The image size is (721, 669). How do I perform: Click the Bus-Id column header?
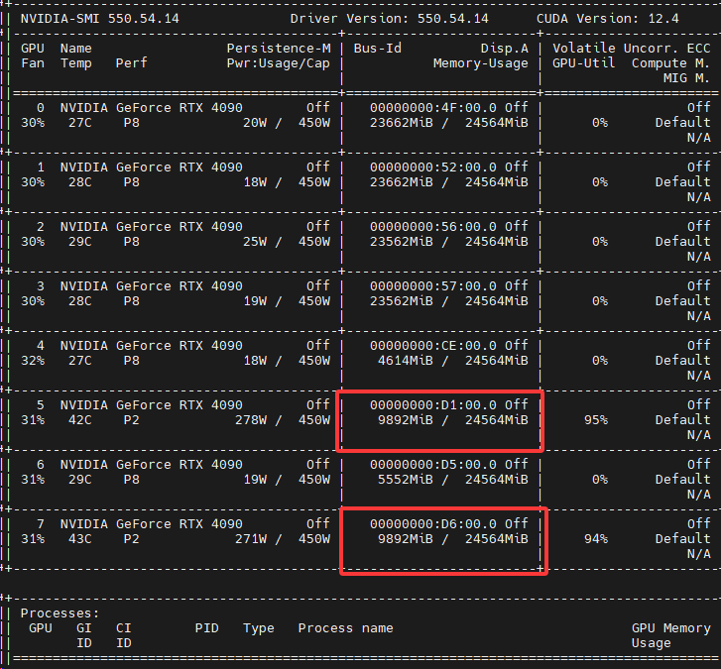pyautogui.click(x=378, y=49)
